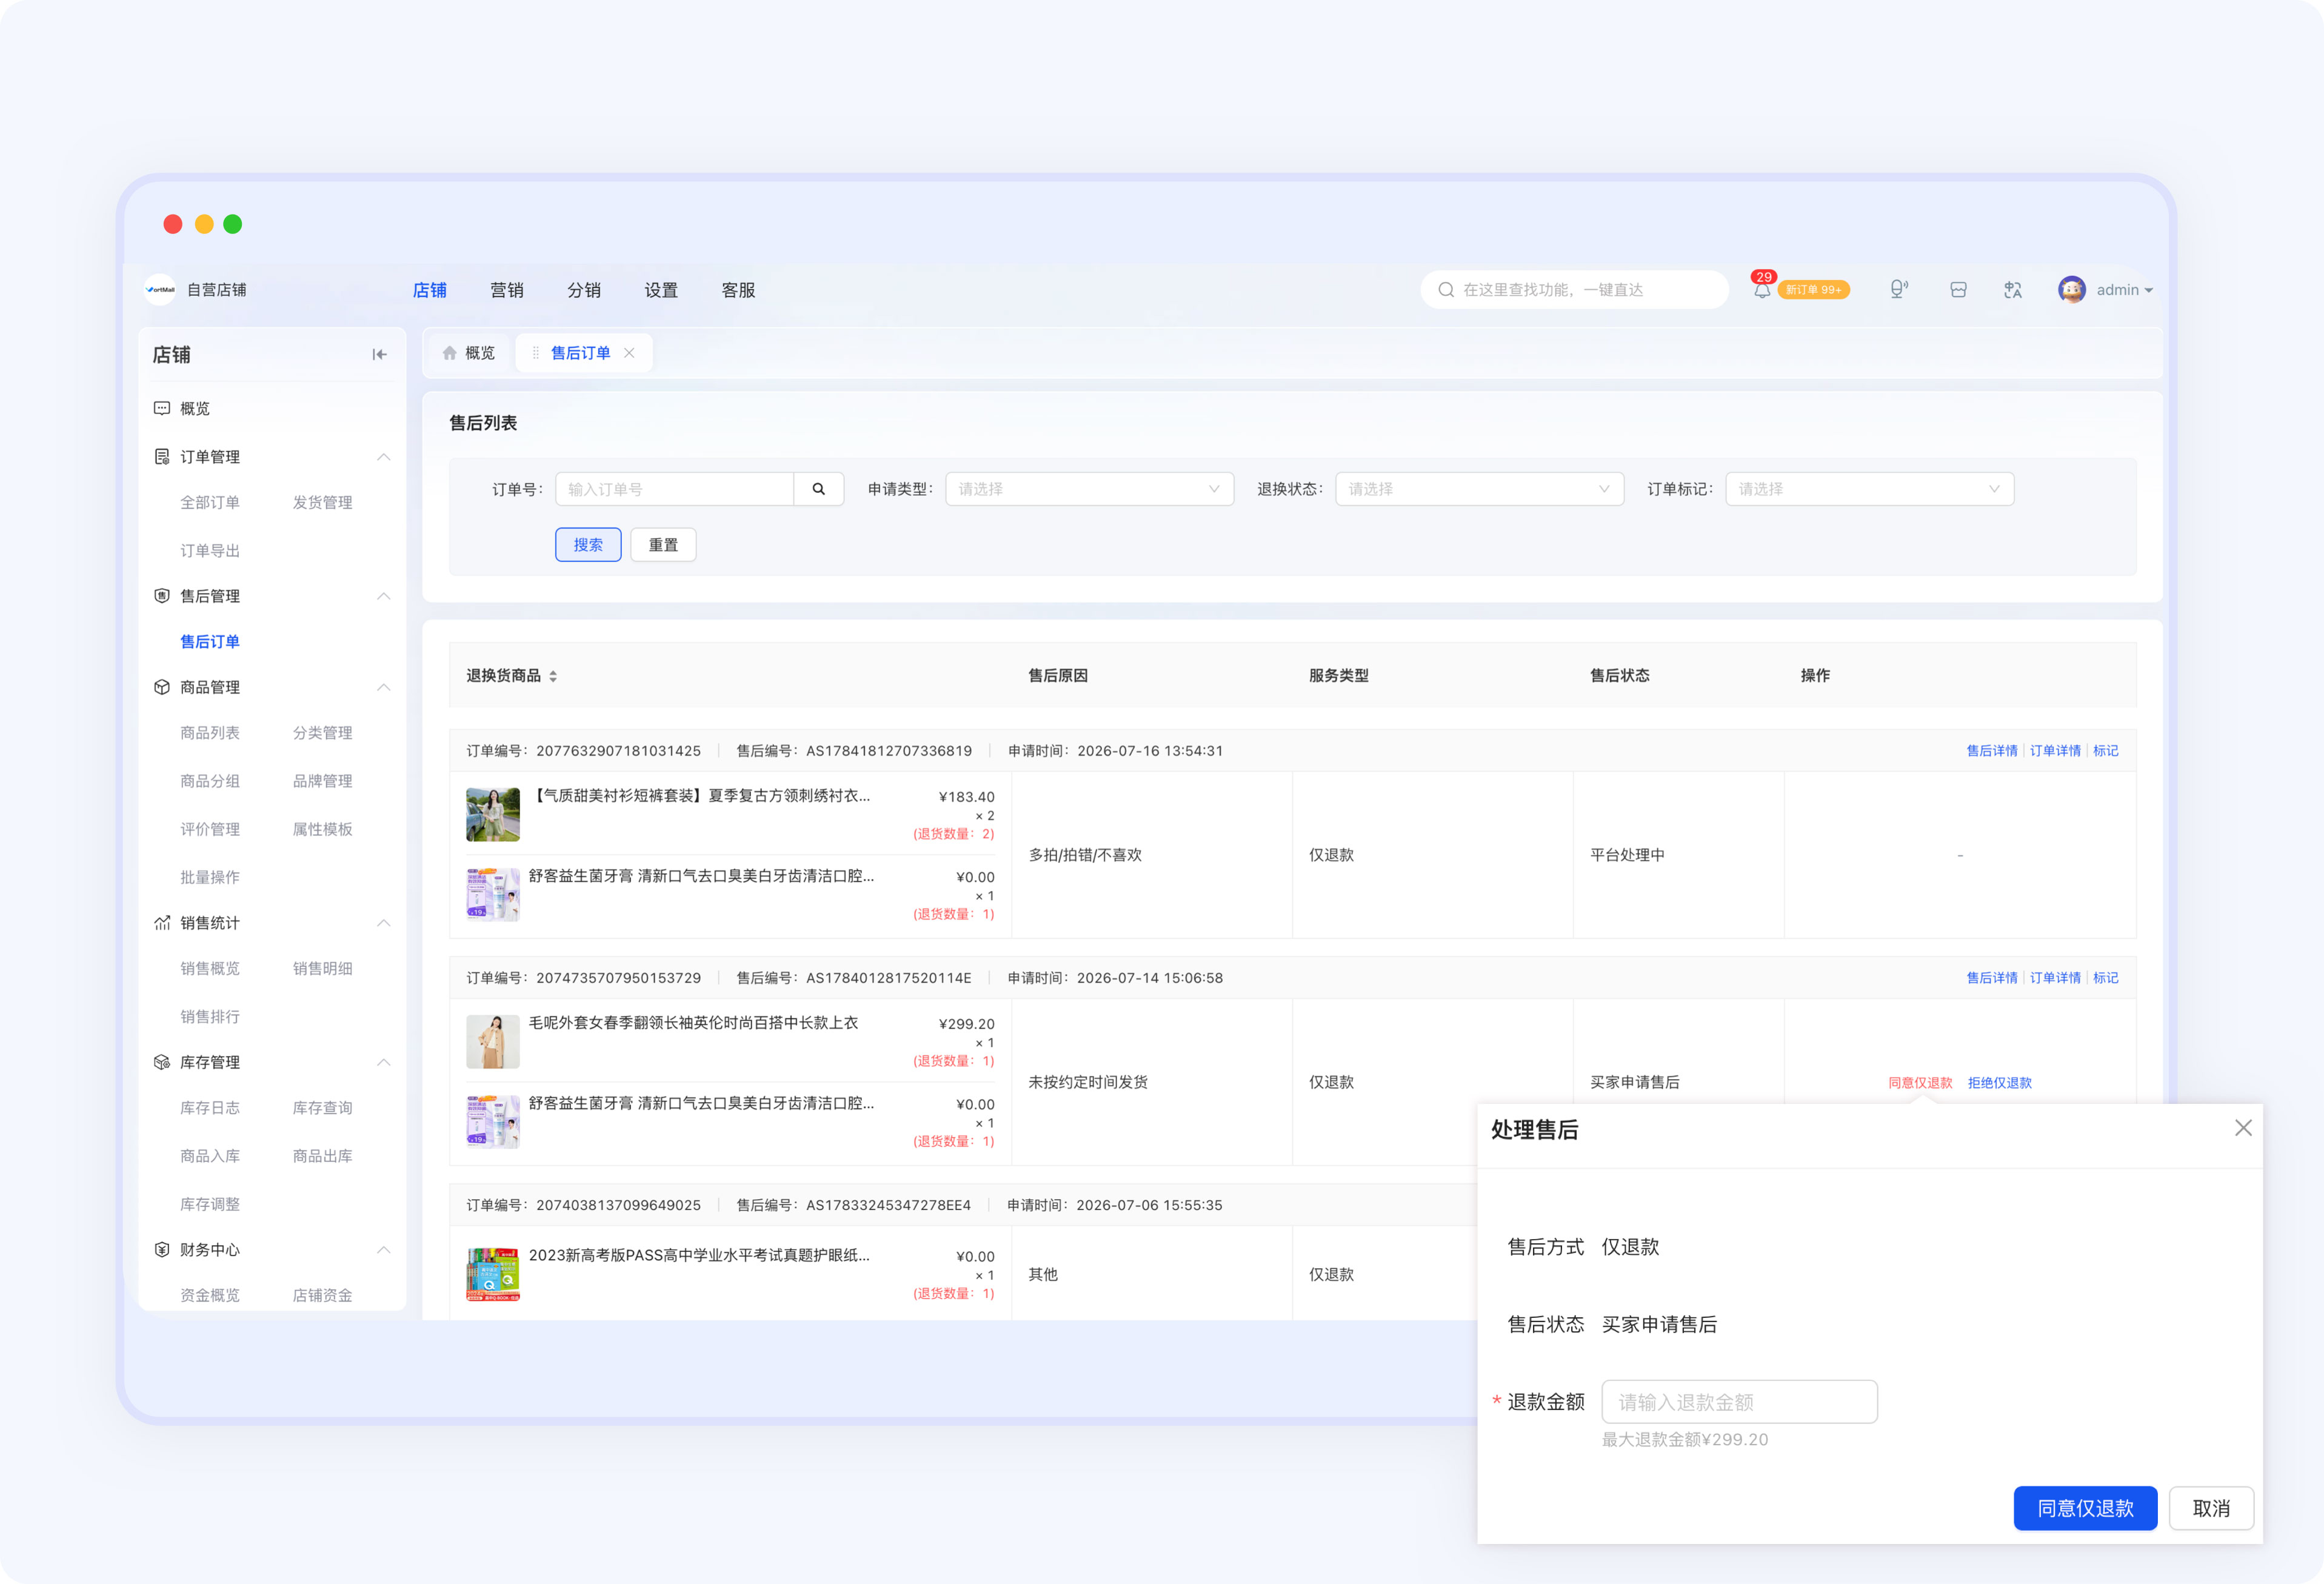The image size is (2324, 1584).
Task: Open 销售明细 in the sidebar
Action: pyautogui.click(x=322, y=969)
